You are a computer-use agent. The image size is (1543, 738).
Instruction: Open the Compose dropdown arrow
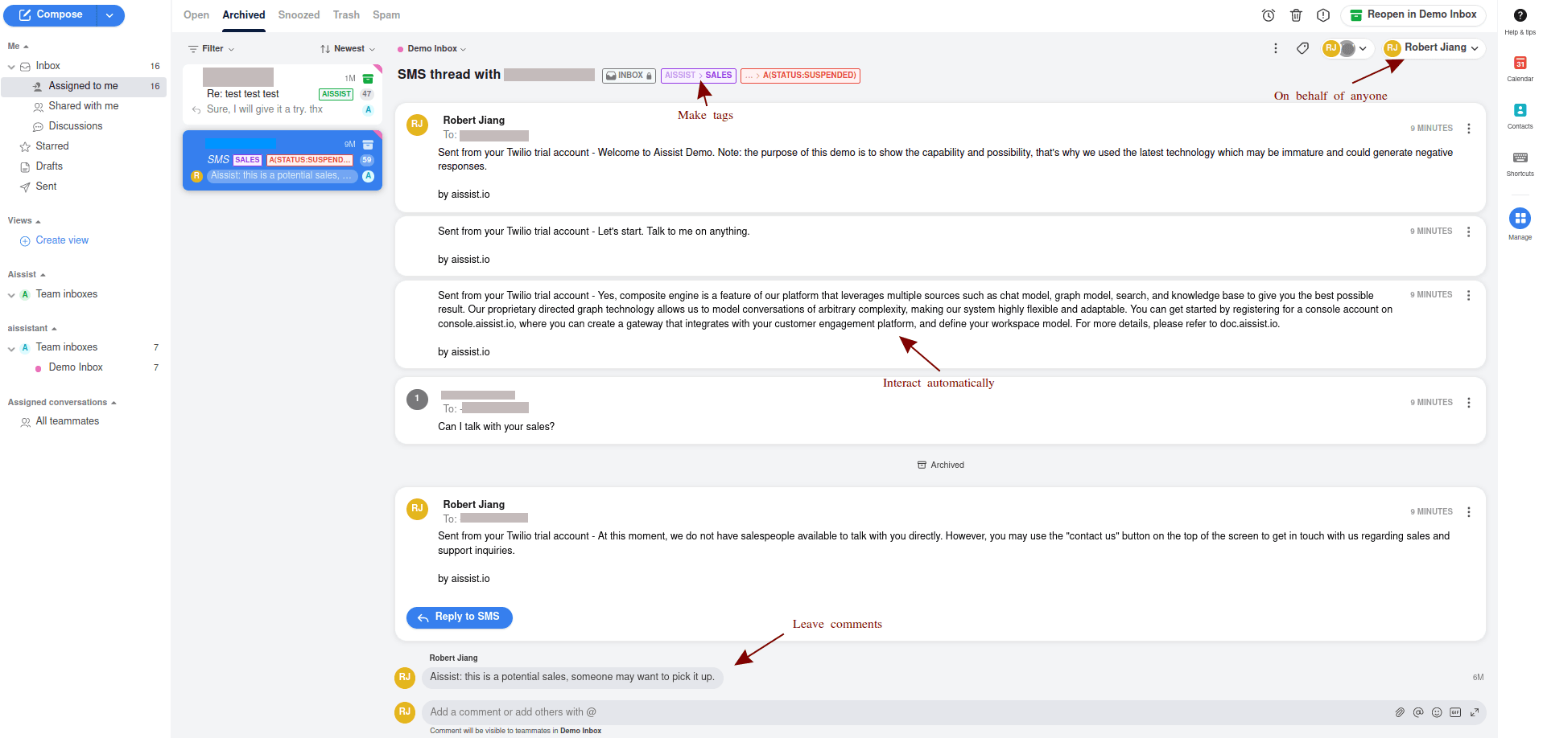110,15
